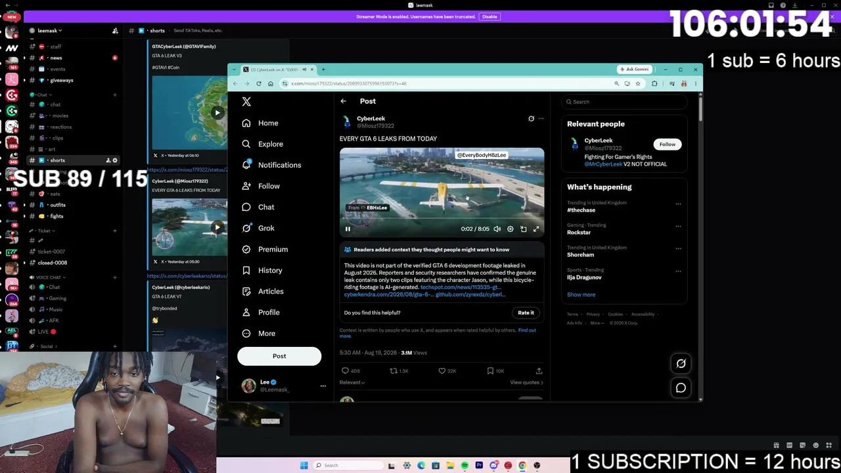The image size is (841, 473).
Task: Open Microsoft Edge on the taskbar
Action: coord(421,466)
